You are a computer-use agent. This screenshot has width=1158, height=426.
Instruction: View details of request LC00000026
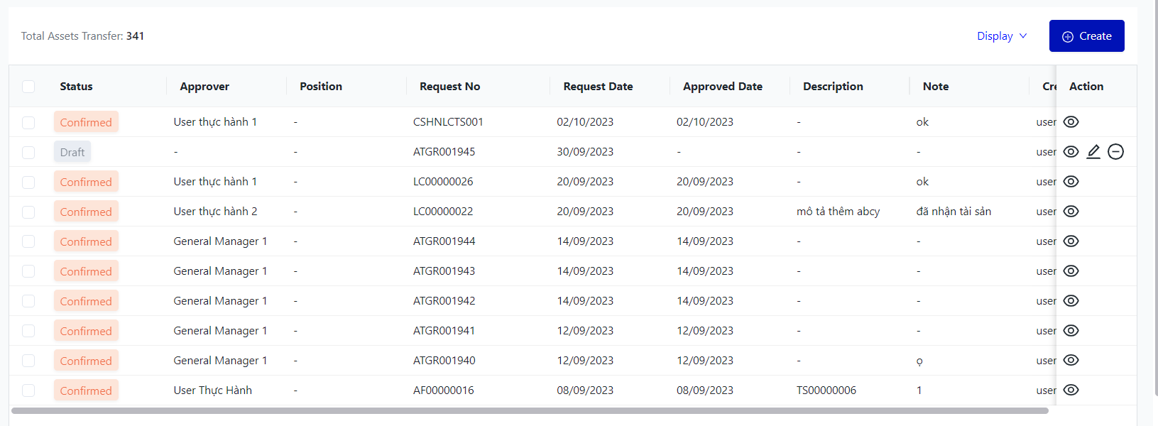(x=1071, y=182)
